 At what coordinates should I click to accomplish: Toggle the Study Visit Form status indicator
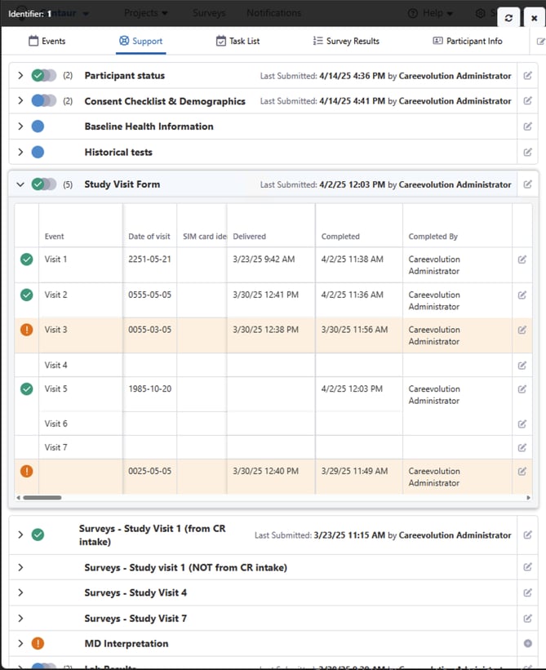coord(44,184)
